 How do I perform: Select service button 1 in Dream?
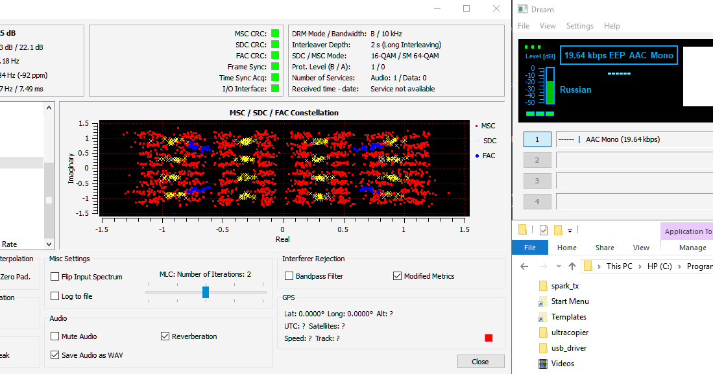[x=537, y=139]
